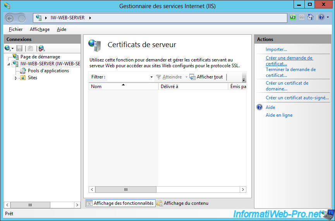Switch to Affichage du contenu tab
The width and height of the screenshot is (335, 221).
pyautogui.click(x=182, y=203)
